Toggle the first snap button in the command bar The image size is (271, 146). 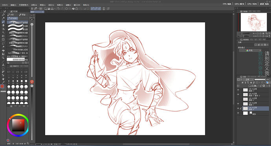point(93,9)
